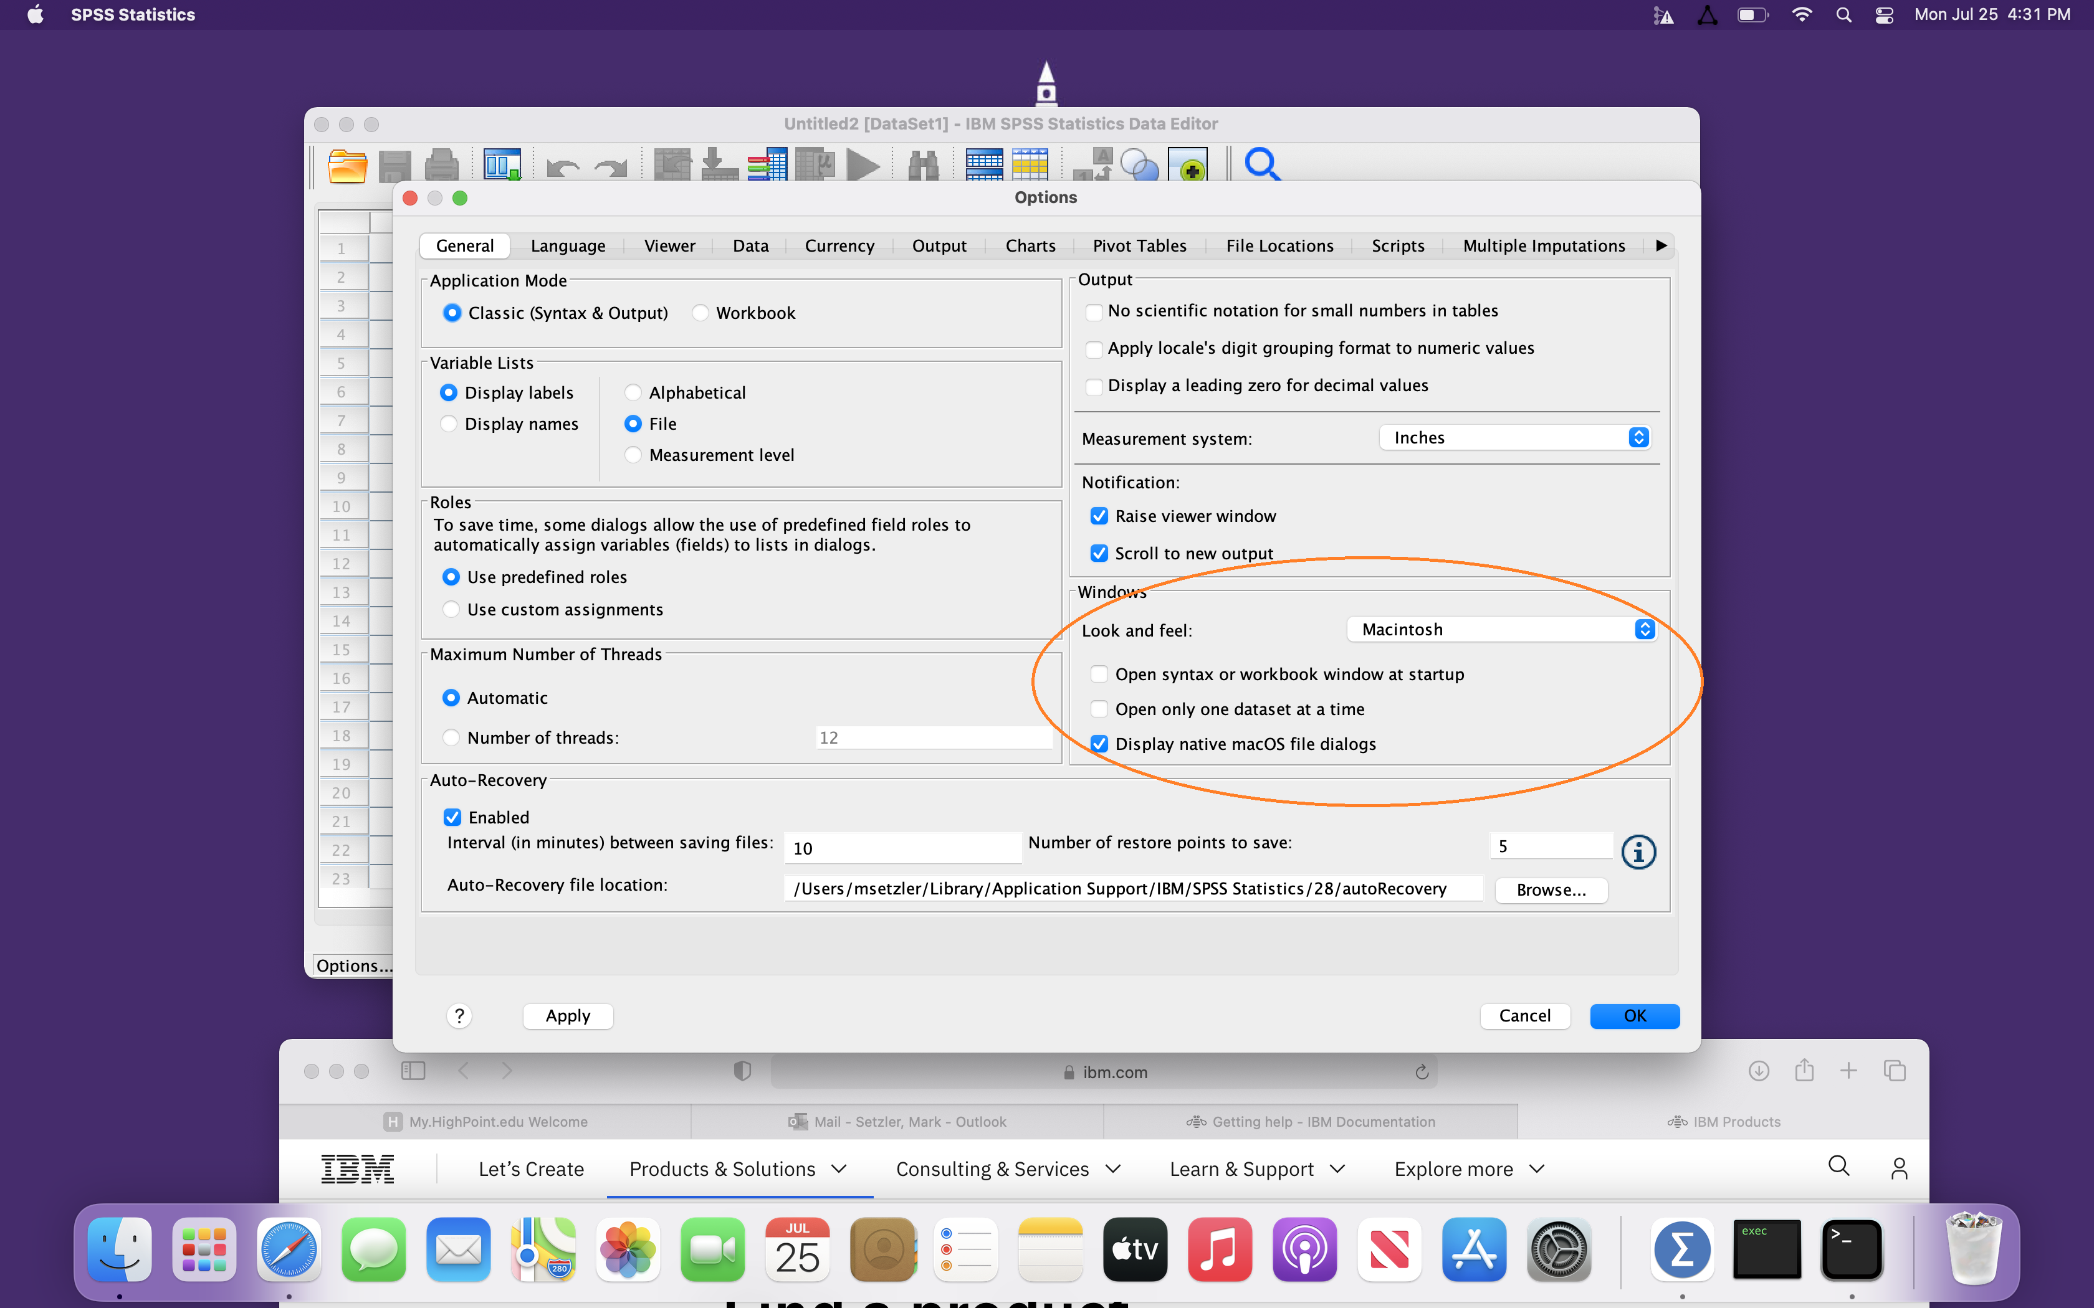Click the Print icon in toolbar

(x=443, y=164)
